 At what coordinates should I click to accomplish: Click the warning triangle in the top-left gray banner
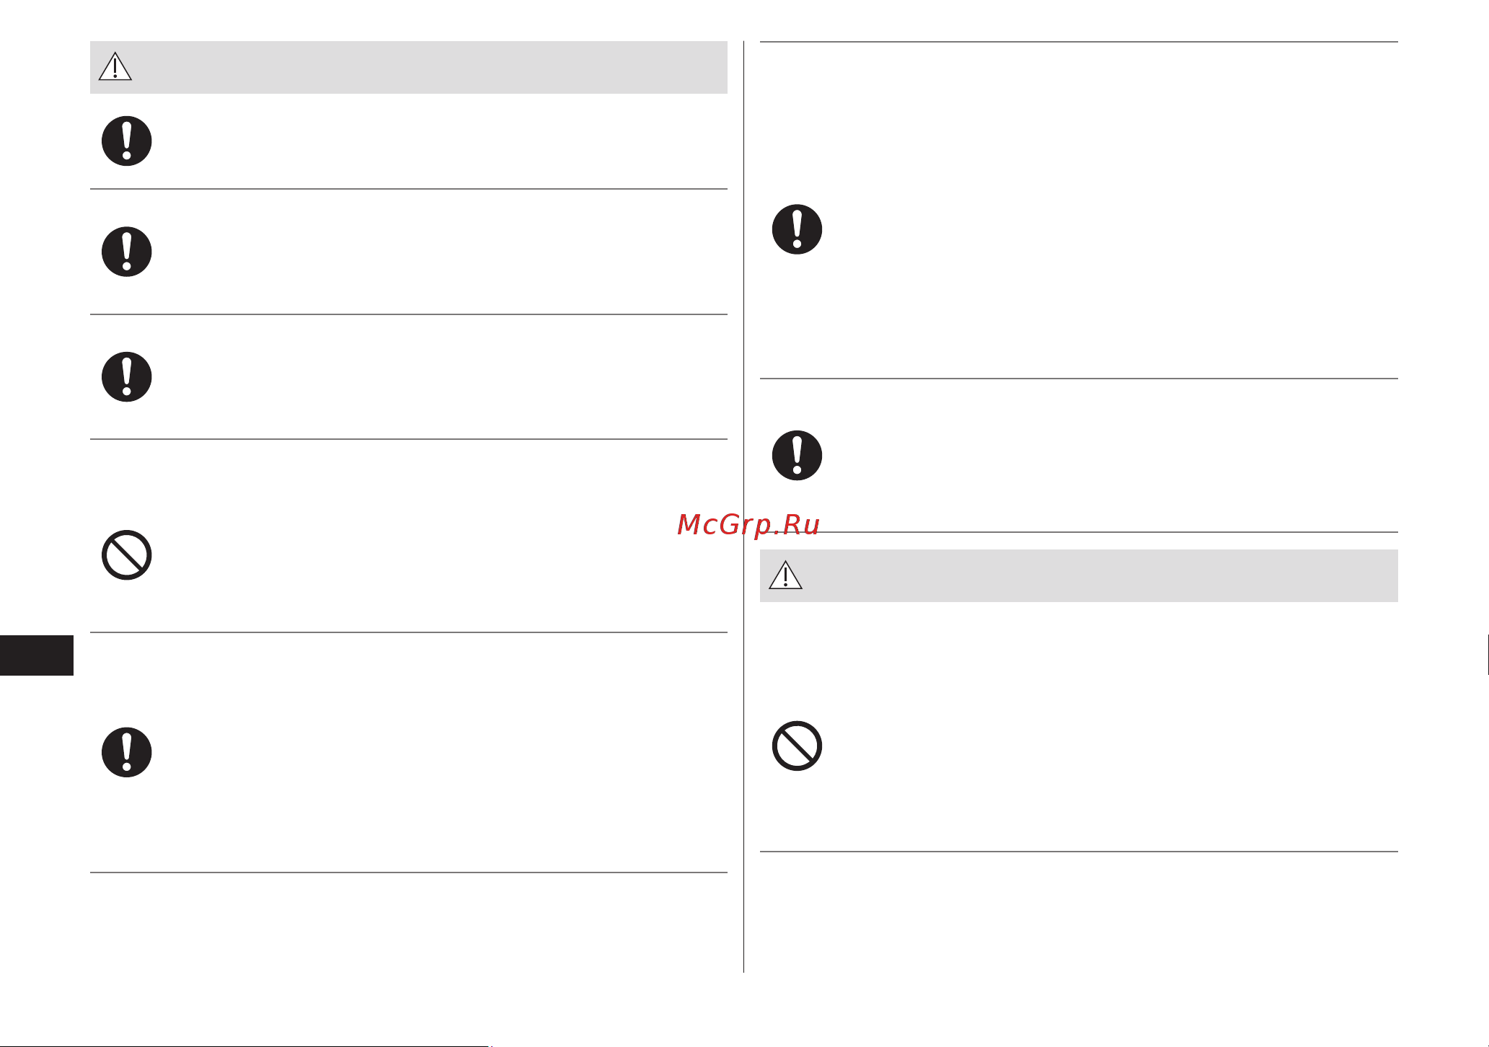(115, 66)
